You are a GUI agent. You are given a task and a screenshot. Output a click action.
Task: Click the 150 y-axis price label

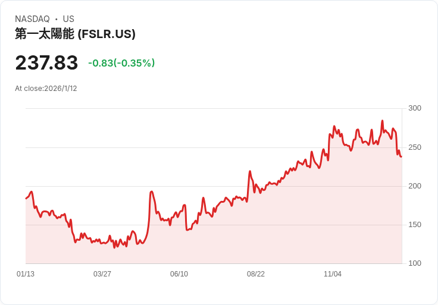point(414,225)
